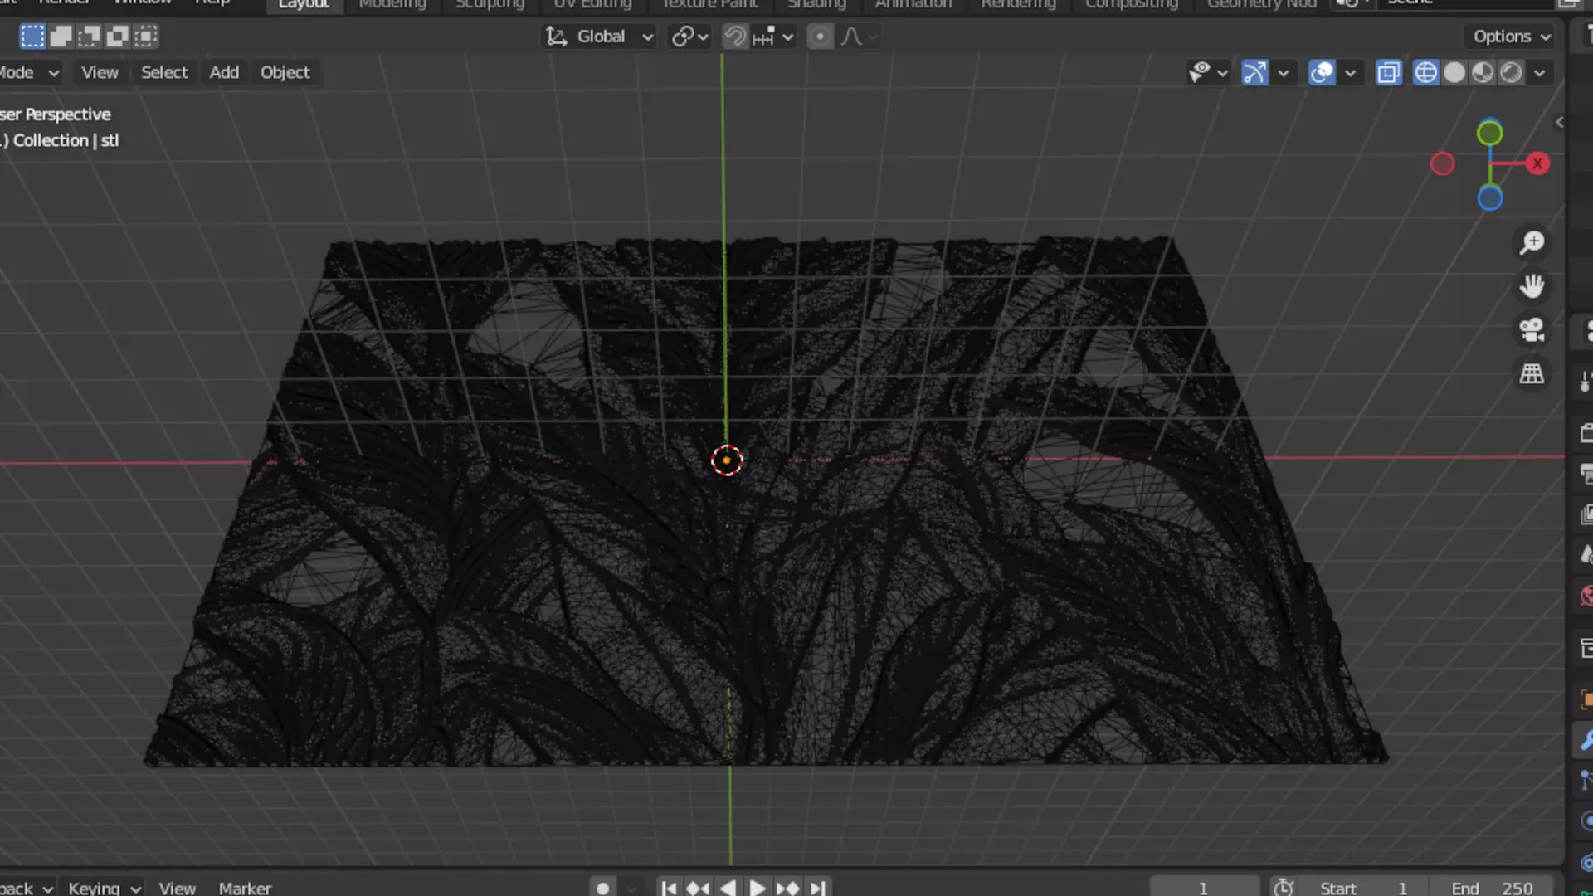The height and width of the screenshot is (896, 1593).
Task: Click the red X axis gizmo
Action: click(1537, 163)
